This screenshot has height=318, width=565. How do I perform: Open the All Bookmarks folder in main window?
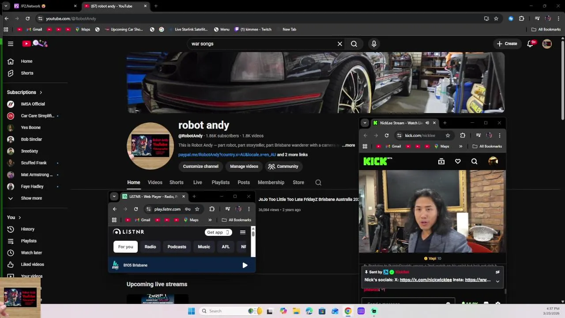[546, 30]
